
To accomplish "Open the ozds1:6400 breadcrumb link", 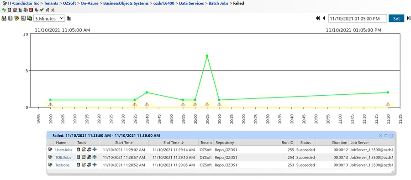I will 163,3.
